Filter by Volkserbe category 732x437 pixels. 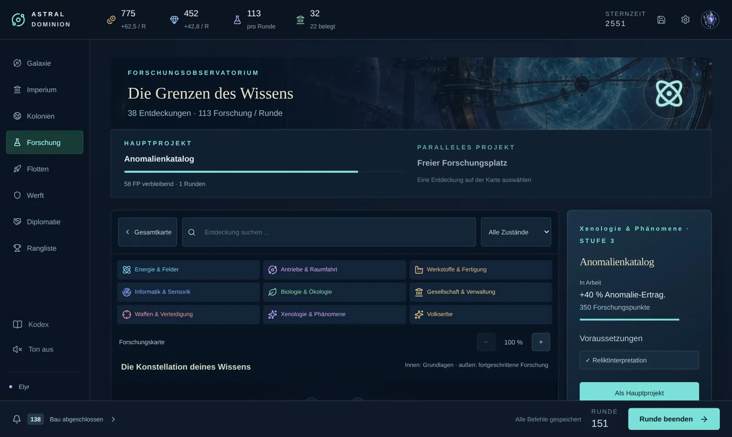(480, 314)
